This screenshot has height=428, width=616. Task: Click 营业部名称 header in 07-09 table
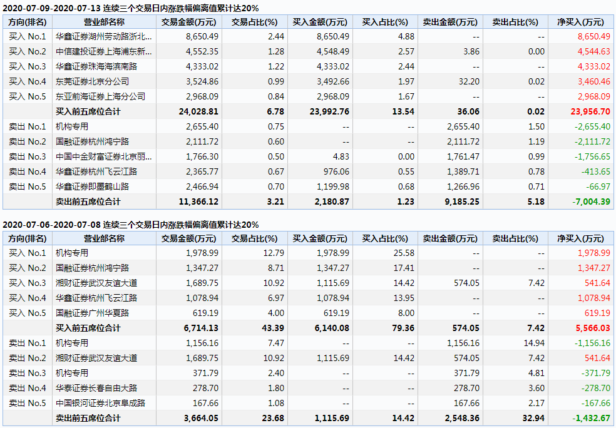tap(104, 21)
